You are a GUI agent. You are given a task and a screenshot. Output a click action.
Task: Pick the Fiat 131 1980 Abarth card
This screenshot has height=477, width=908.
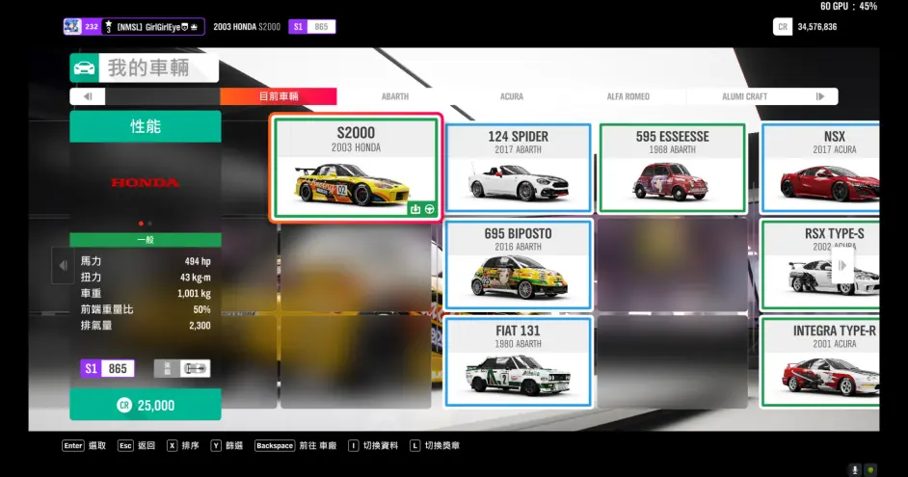point(519,361)
